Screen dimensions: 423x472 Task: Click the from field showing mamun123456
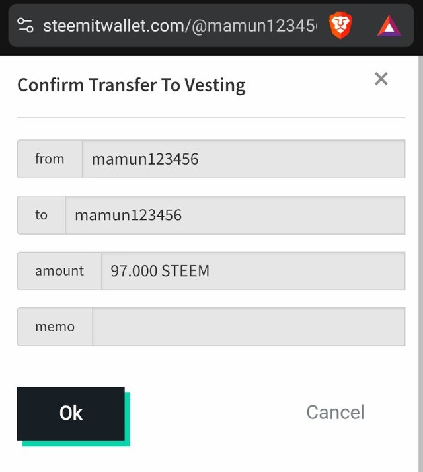[x=243, y=159]
